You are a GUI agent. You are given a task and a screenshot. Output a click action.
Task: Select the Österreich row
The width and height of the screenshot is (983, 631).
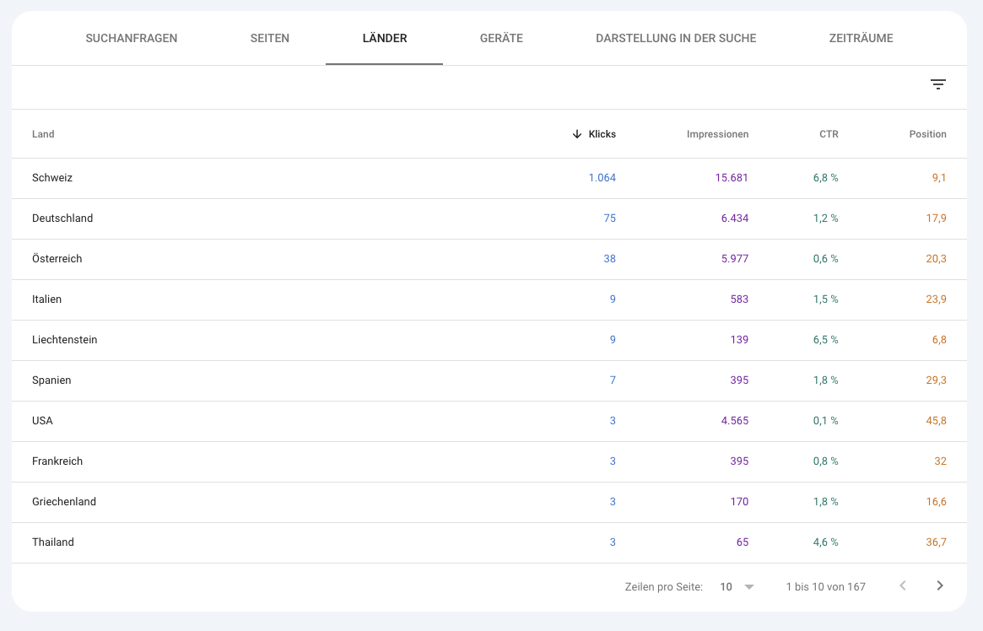click(x=489, y=259)
